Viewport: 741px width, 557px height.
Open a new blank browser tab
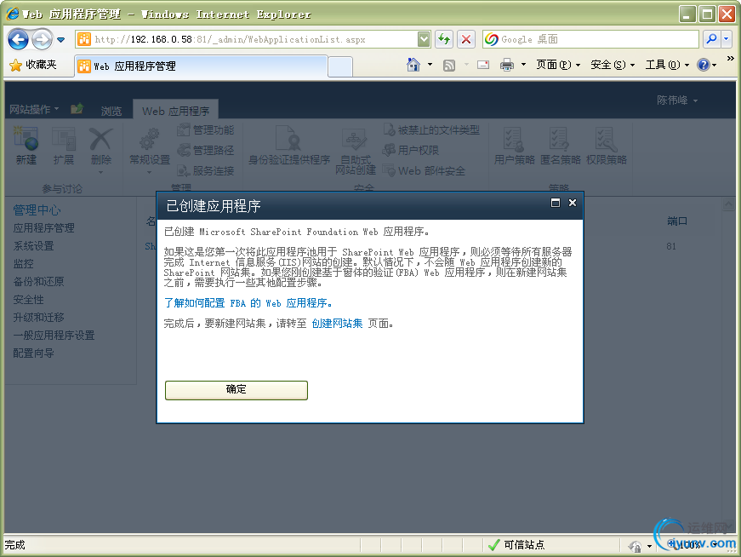pos(340,66)
